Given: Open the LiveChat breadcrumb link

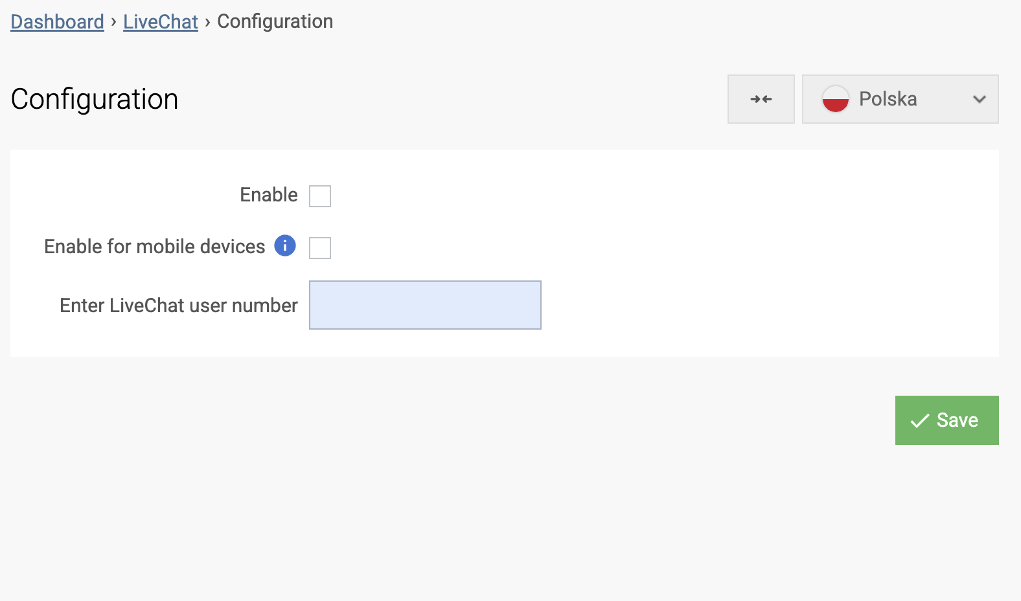Looking at the screenshot, I should pos(160,21).
